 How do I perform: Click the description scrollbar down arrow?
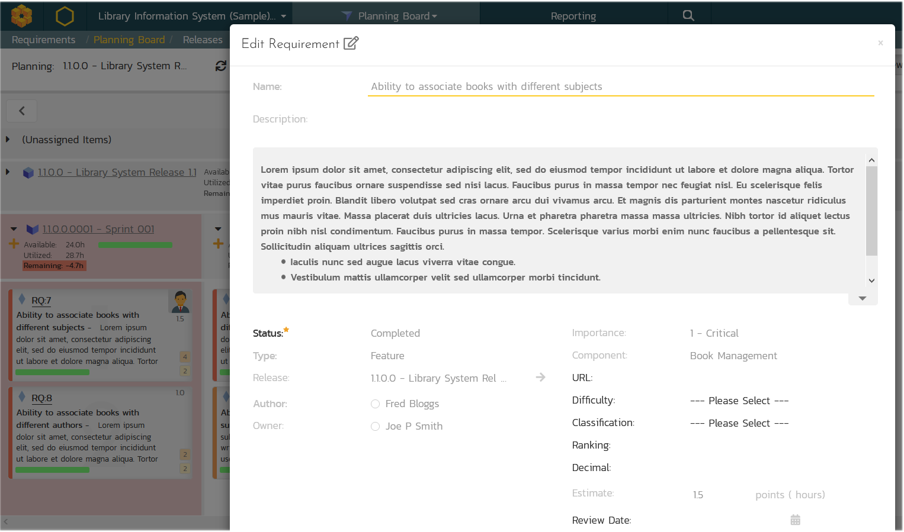[x=871, y=281]
